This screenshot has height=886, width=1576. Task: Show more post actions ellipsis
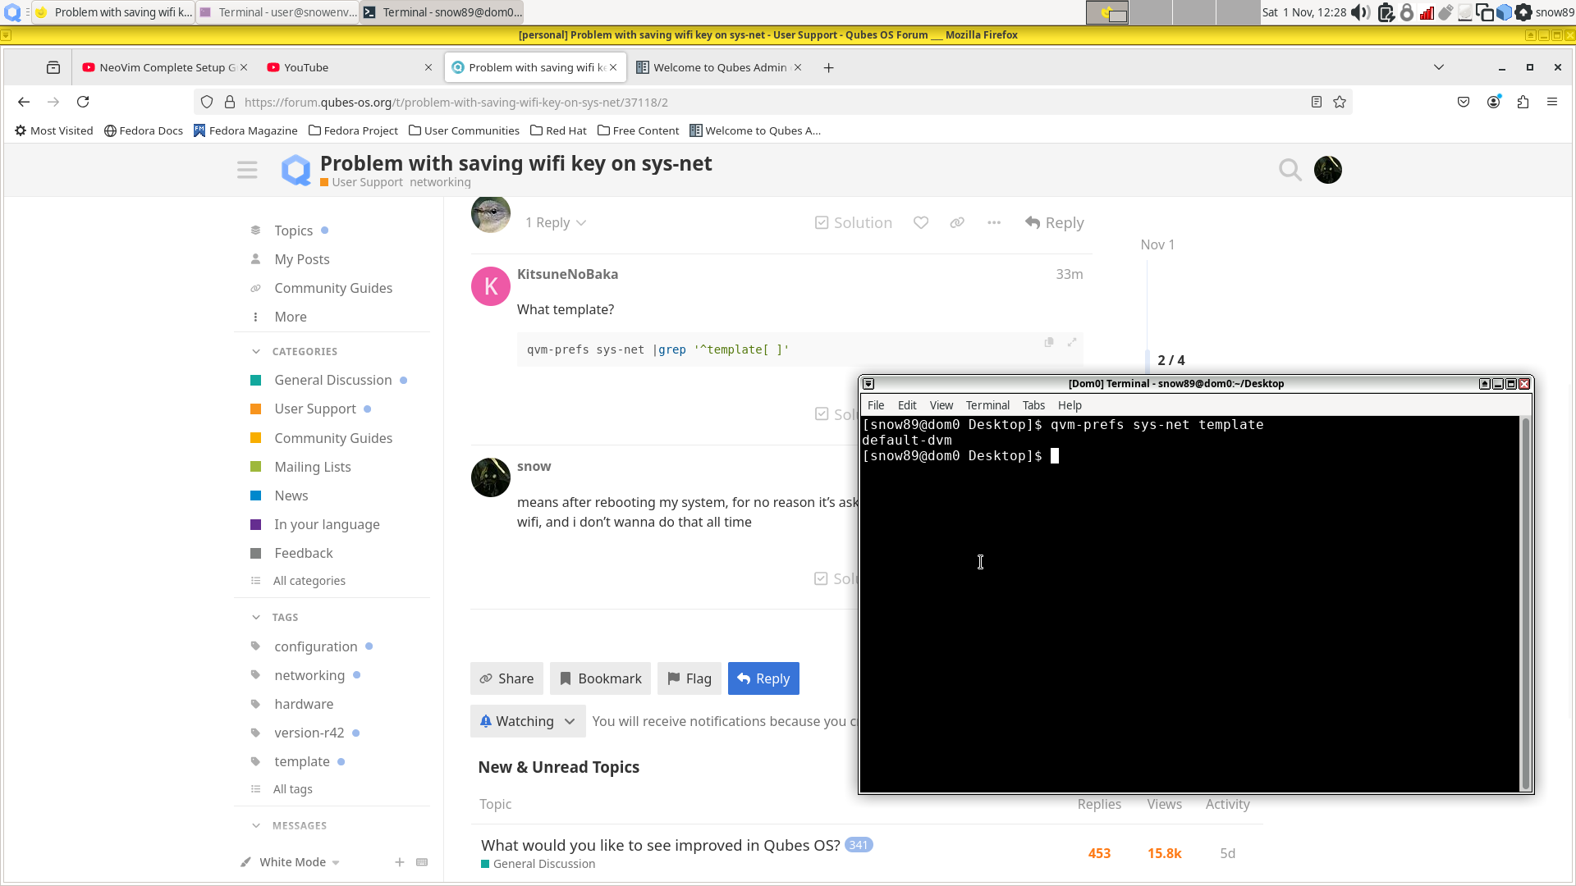[994, 223]
